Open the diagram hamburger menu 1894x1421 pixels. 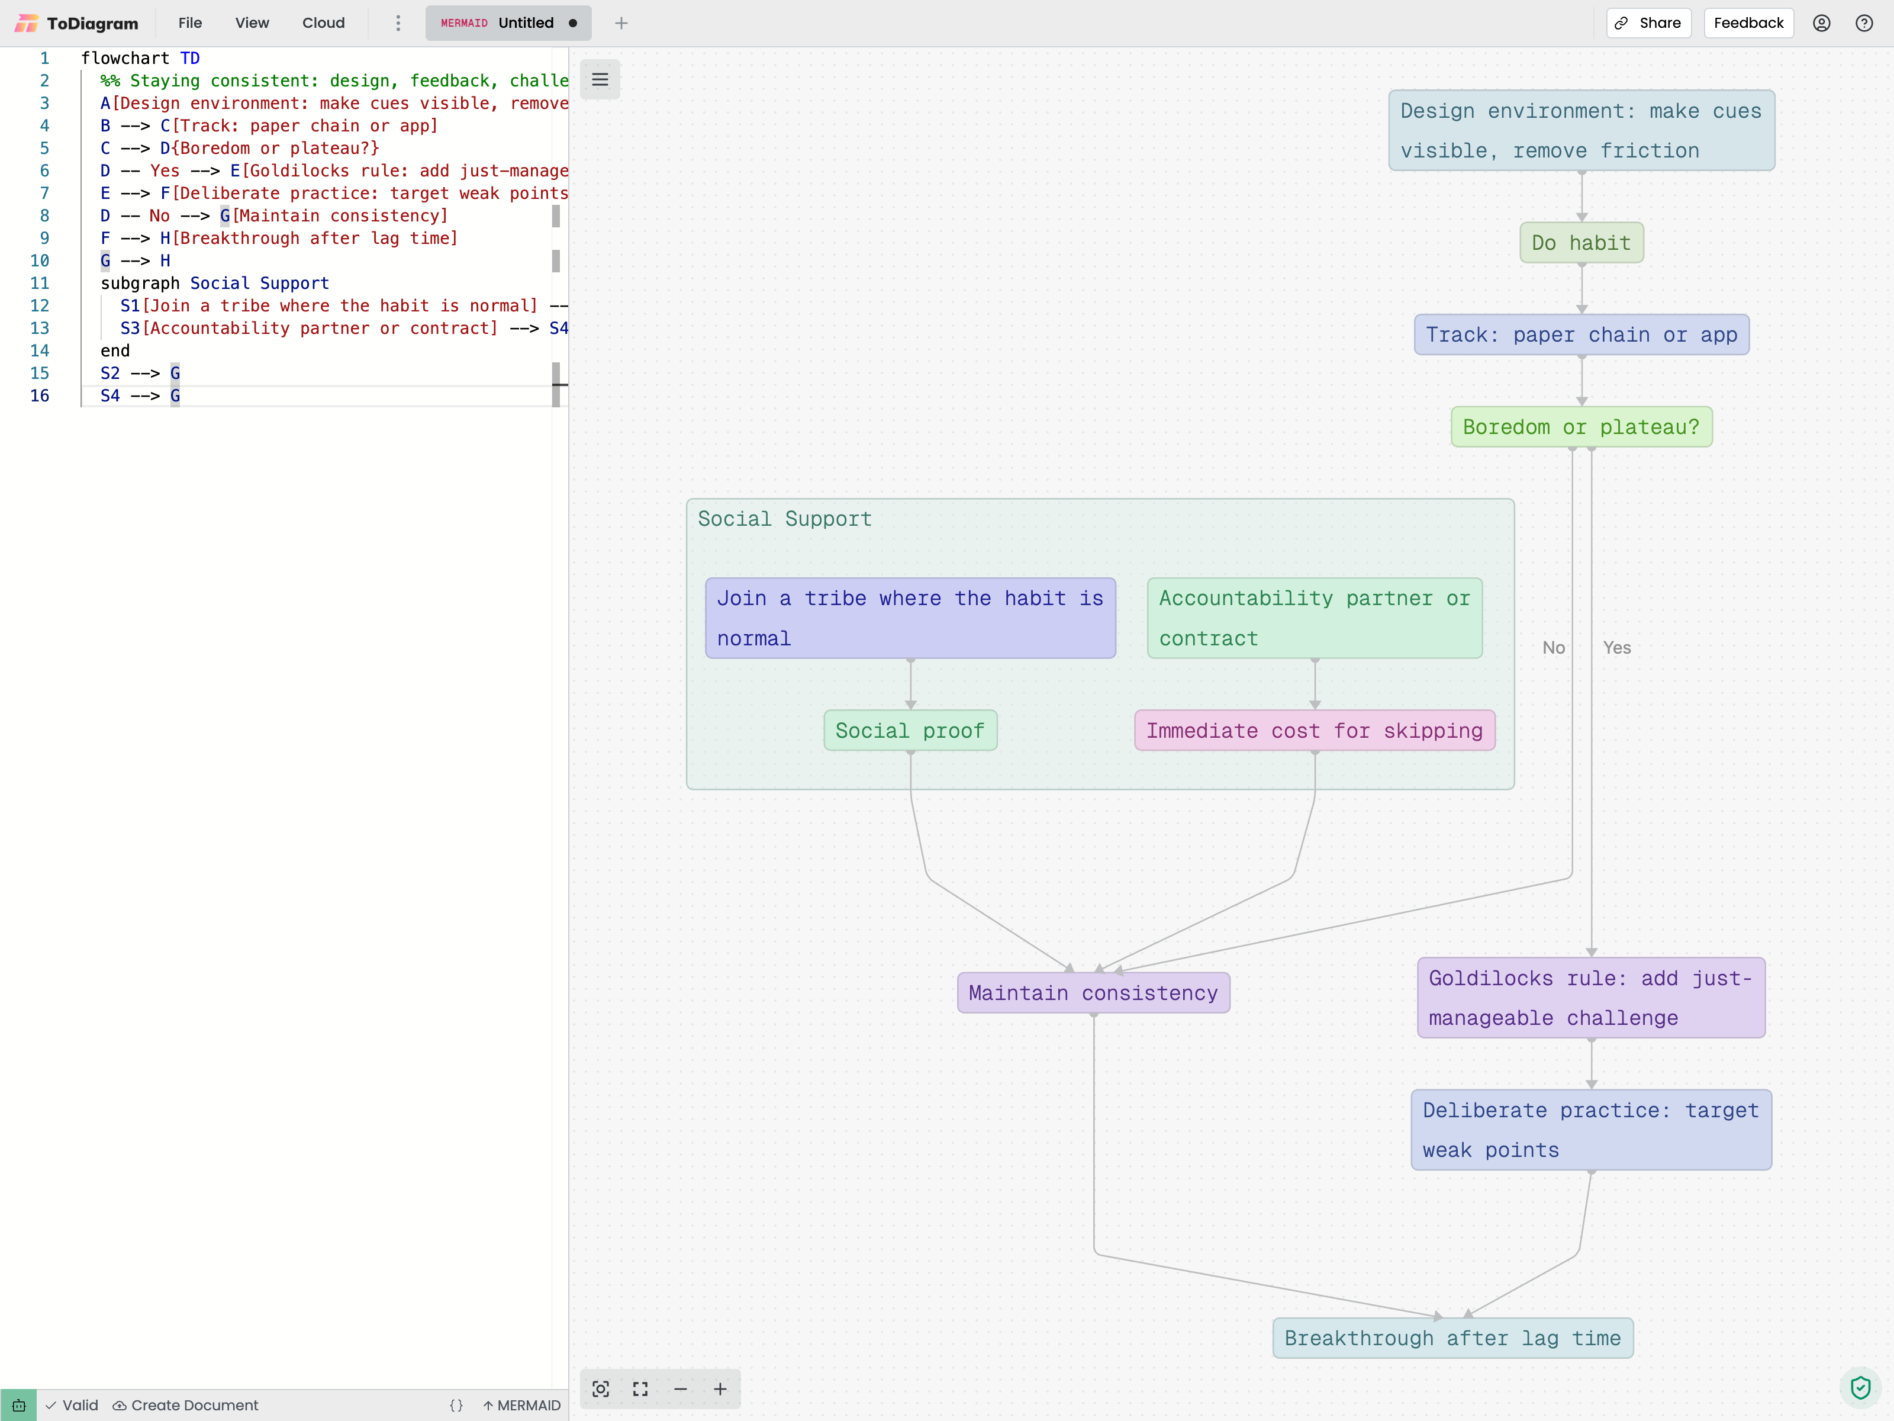[600, 80]
